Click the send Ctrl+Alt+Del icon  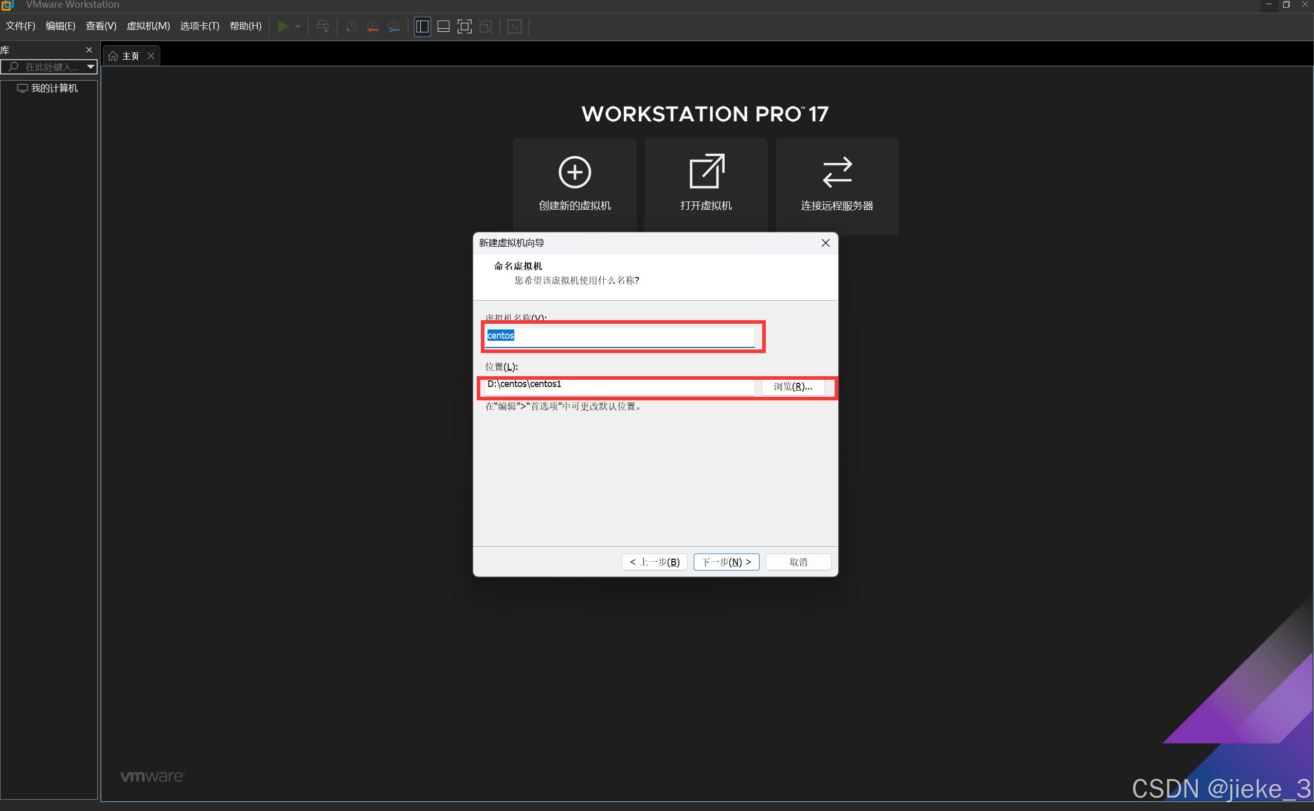click(322, 26)
